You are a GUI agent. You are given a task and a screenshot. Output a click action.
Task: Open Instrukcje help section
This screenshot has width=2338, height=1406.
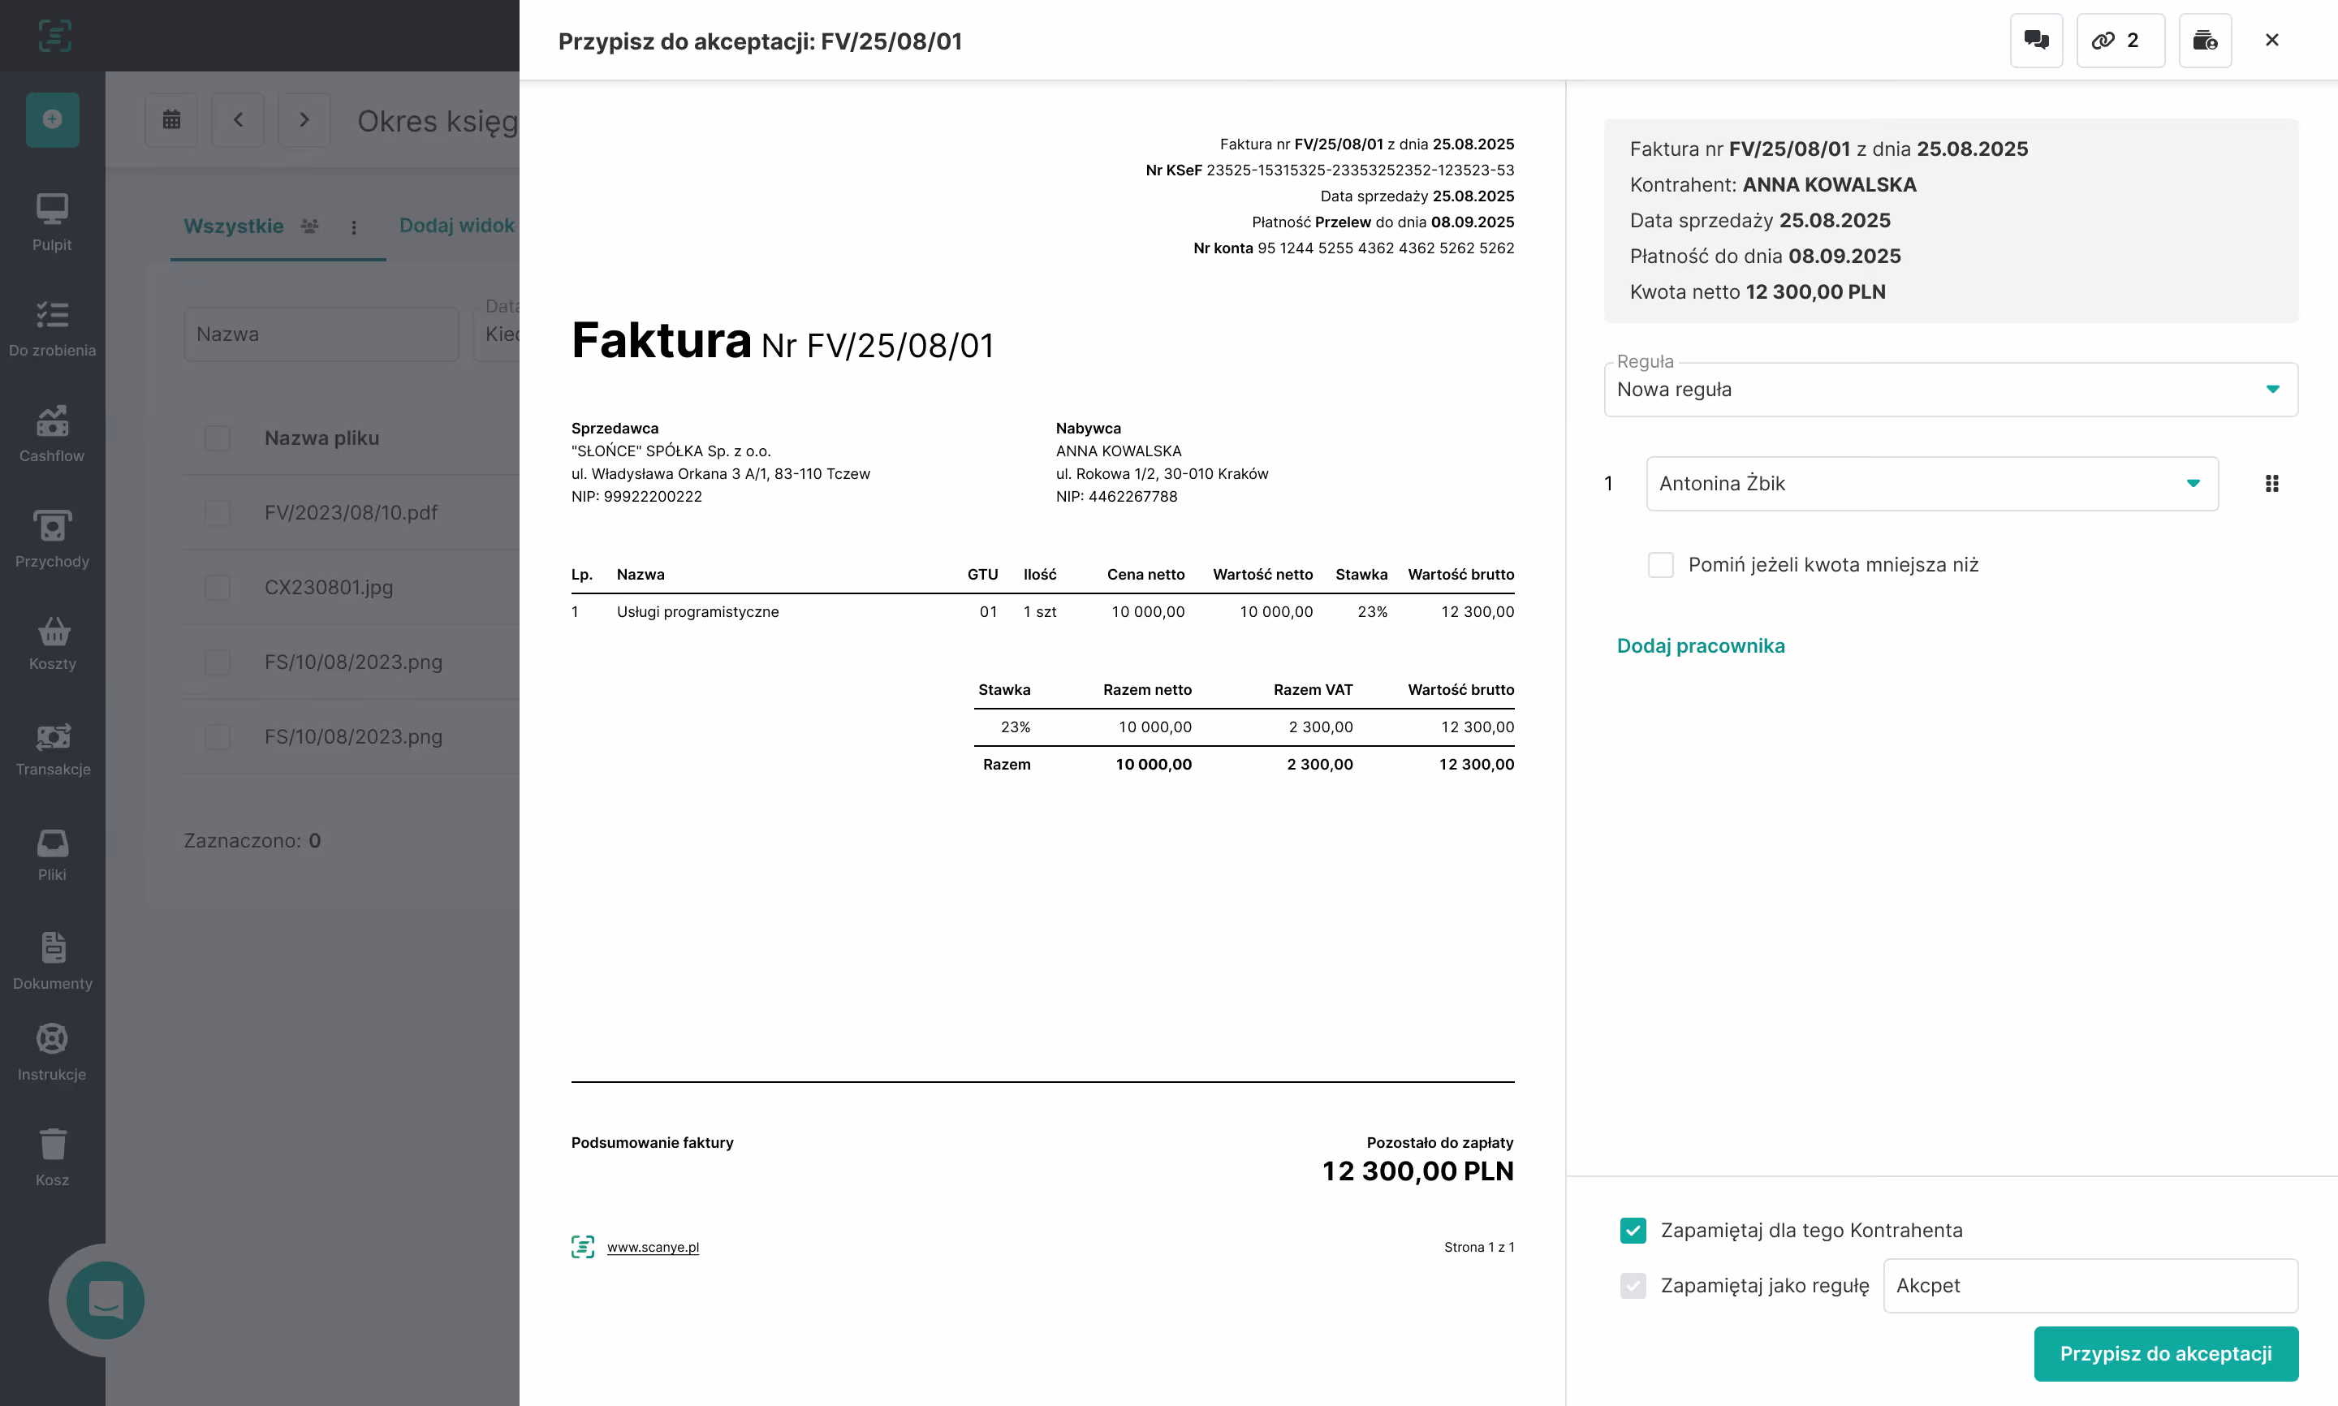[52, 1051]
